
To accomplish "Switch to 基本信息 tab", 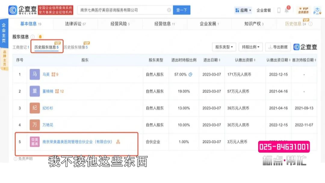I will [x=31, y=24].
